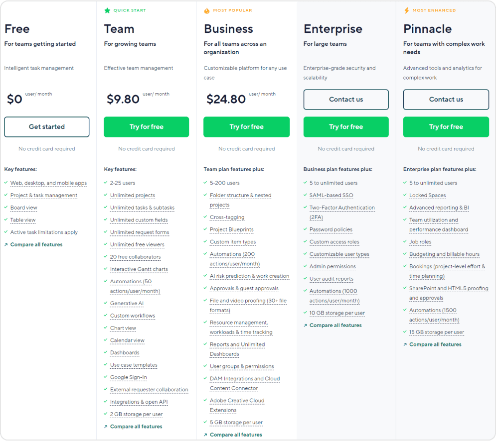Click the Cross-tagging feature in Business
496x441 pixels.
click(227, 218)
